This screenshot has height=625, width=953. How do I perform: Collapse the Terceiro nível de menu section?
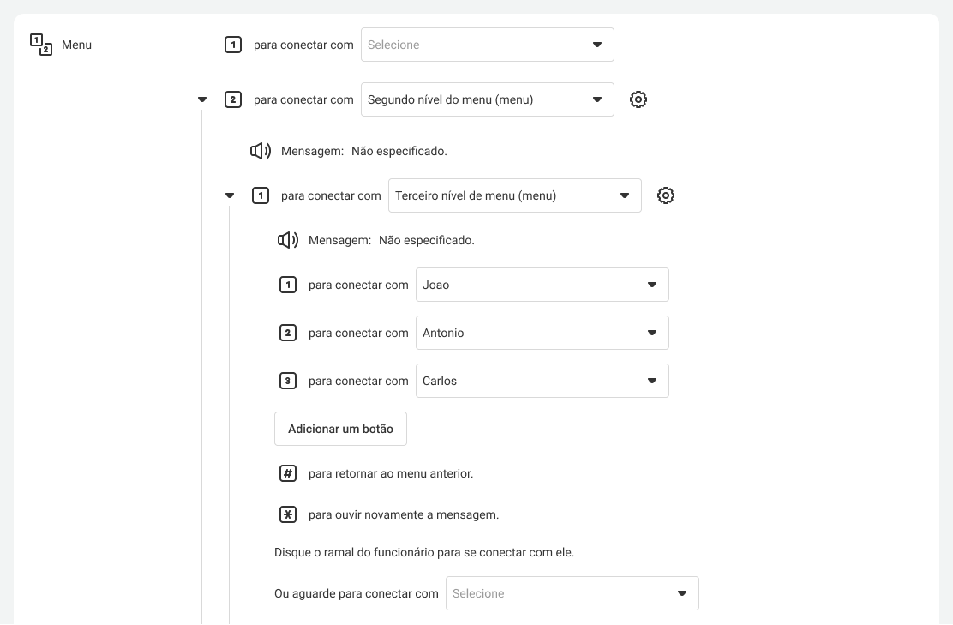tap(230, 195)
